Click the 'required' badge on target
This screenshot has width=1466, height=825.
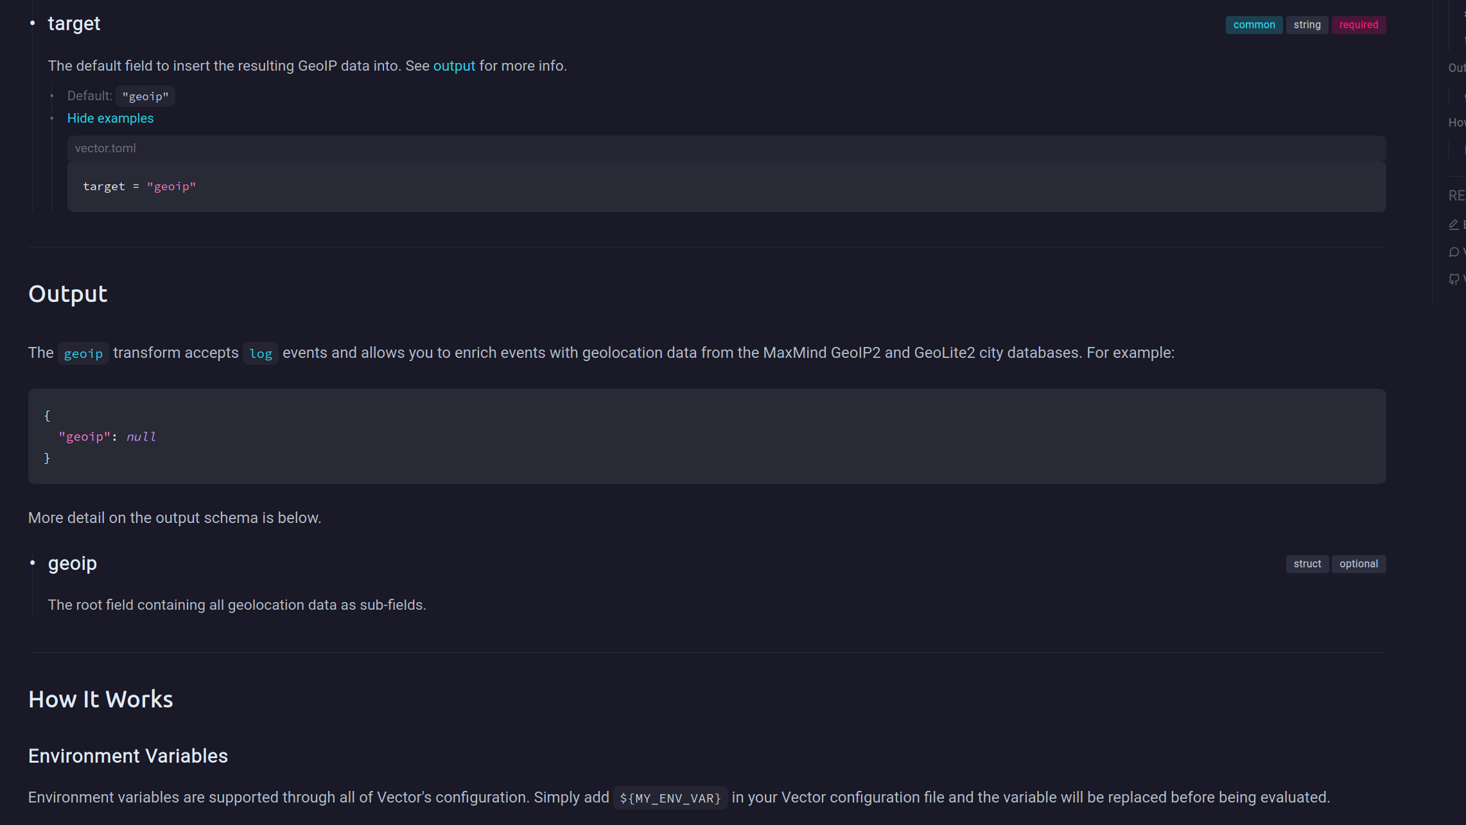click(x=1358, y=25)
